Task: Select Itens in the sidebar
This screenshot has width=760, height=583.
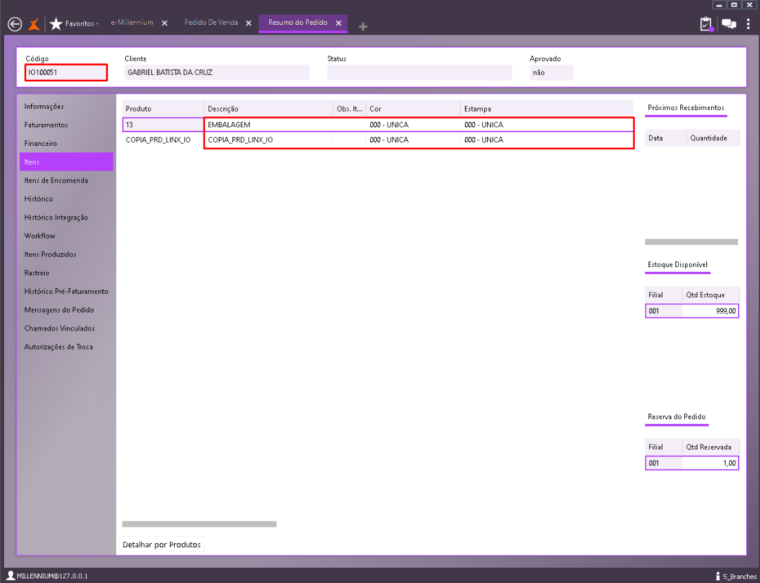Action: (x=67, y=162)
